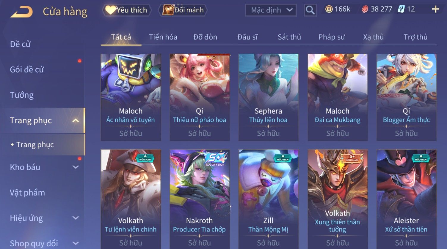This screenshot has height=249, width=447.
Task: Open Nakroth Producer Tia chớp skin card
Action: pos(199,199)
